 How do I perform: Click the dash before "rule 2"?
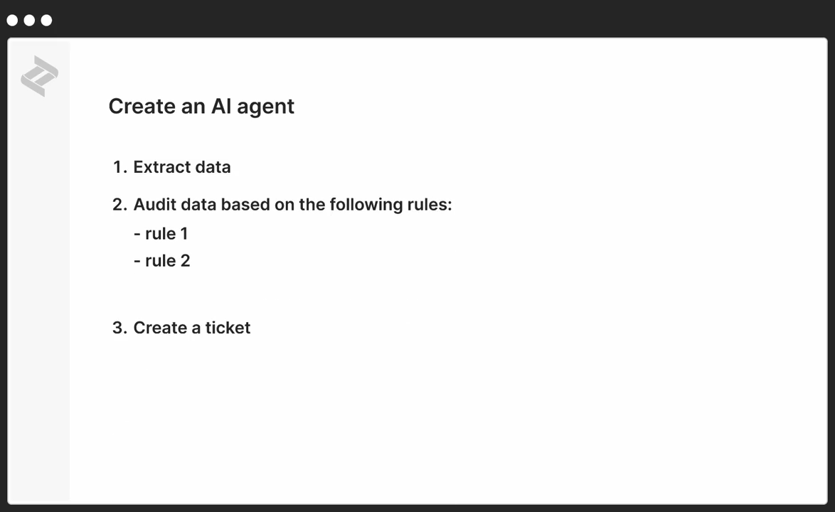137,261
